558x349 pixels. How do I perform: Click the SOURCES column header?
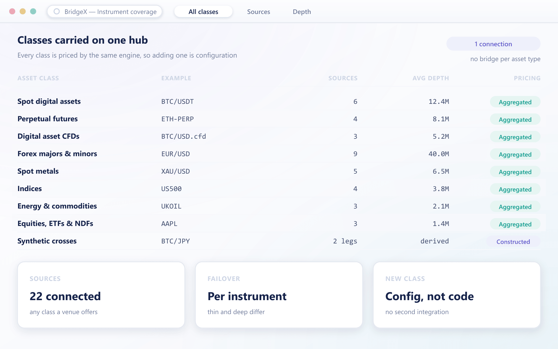point(343,78)
